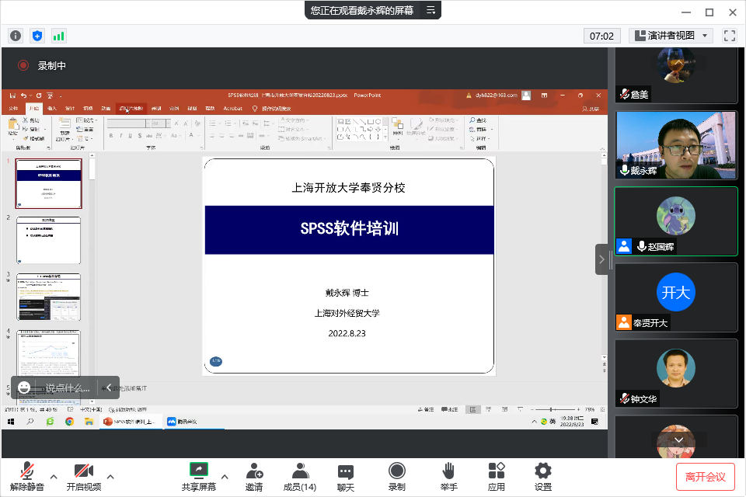Open font size box in shared PowerPoint
Image resolution: width=746 pixels, height=497 pixels.
161,123
